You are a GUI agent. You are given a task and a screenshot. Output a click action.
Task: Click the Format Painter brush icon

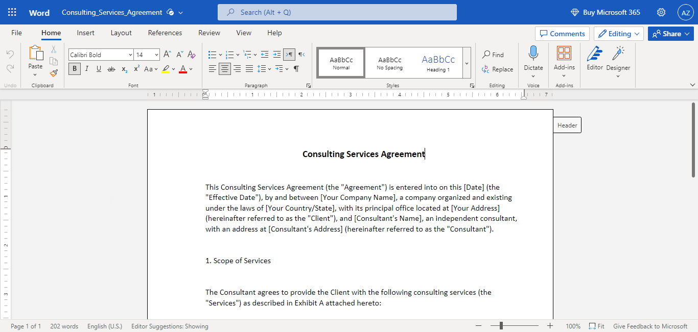[x=54, y=73]
